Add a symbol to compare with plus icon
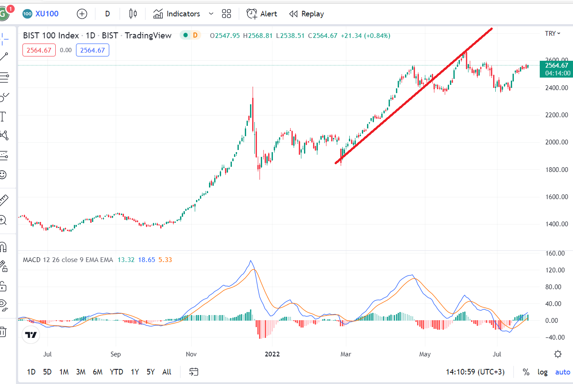Viewport: 573px width, 384px height. [82, 14]
